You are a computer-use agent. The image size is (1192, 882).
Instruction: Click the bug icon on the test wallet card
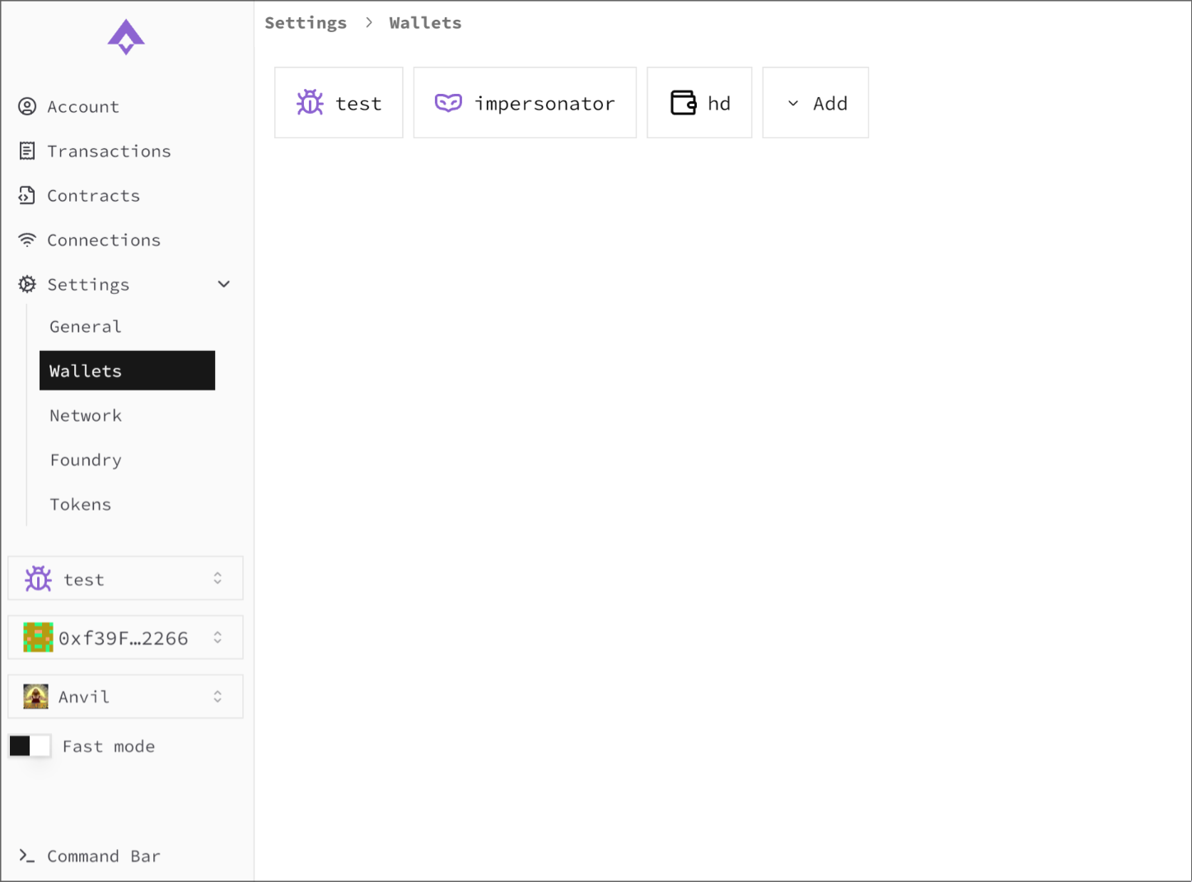coord(309,102)
